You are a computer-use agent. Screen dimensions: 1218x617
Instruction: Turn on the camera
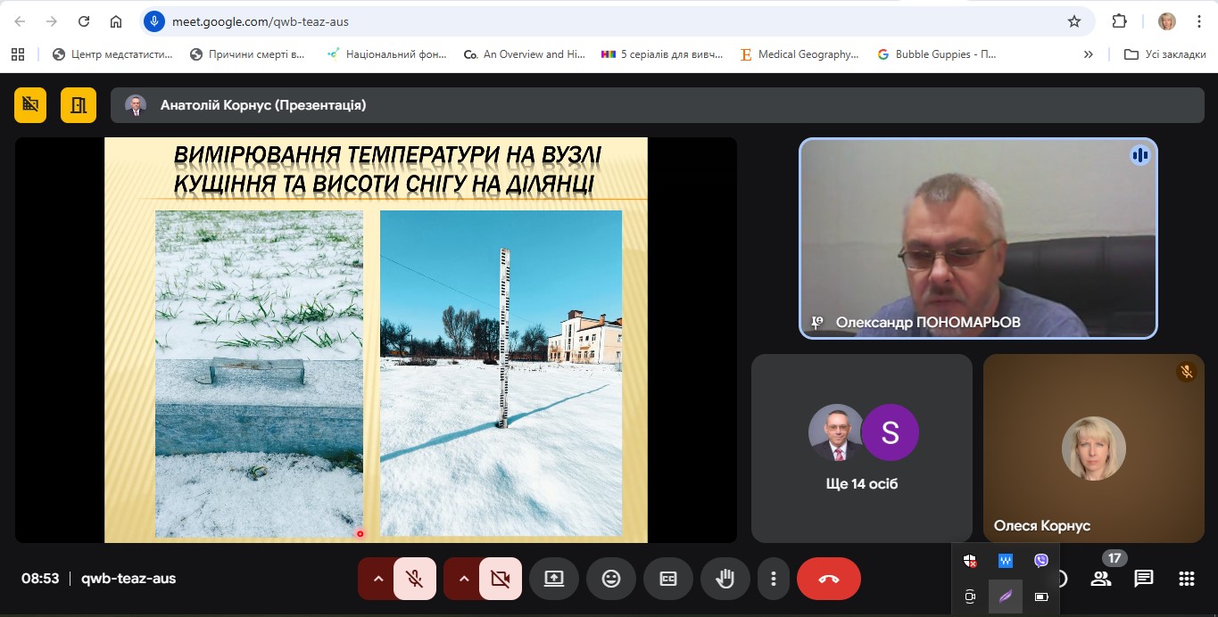pyautogui.click(x=501, y=579)
